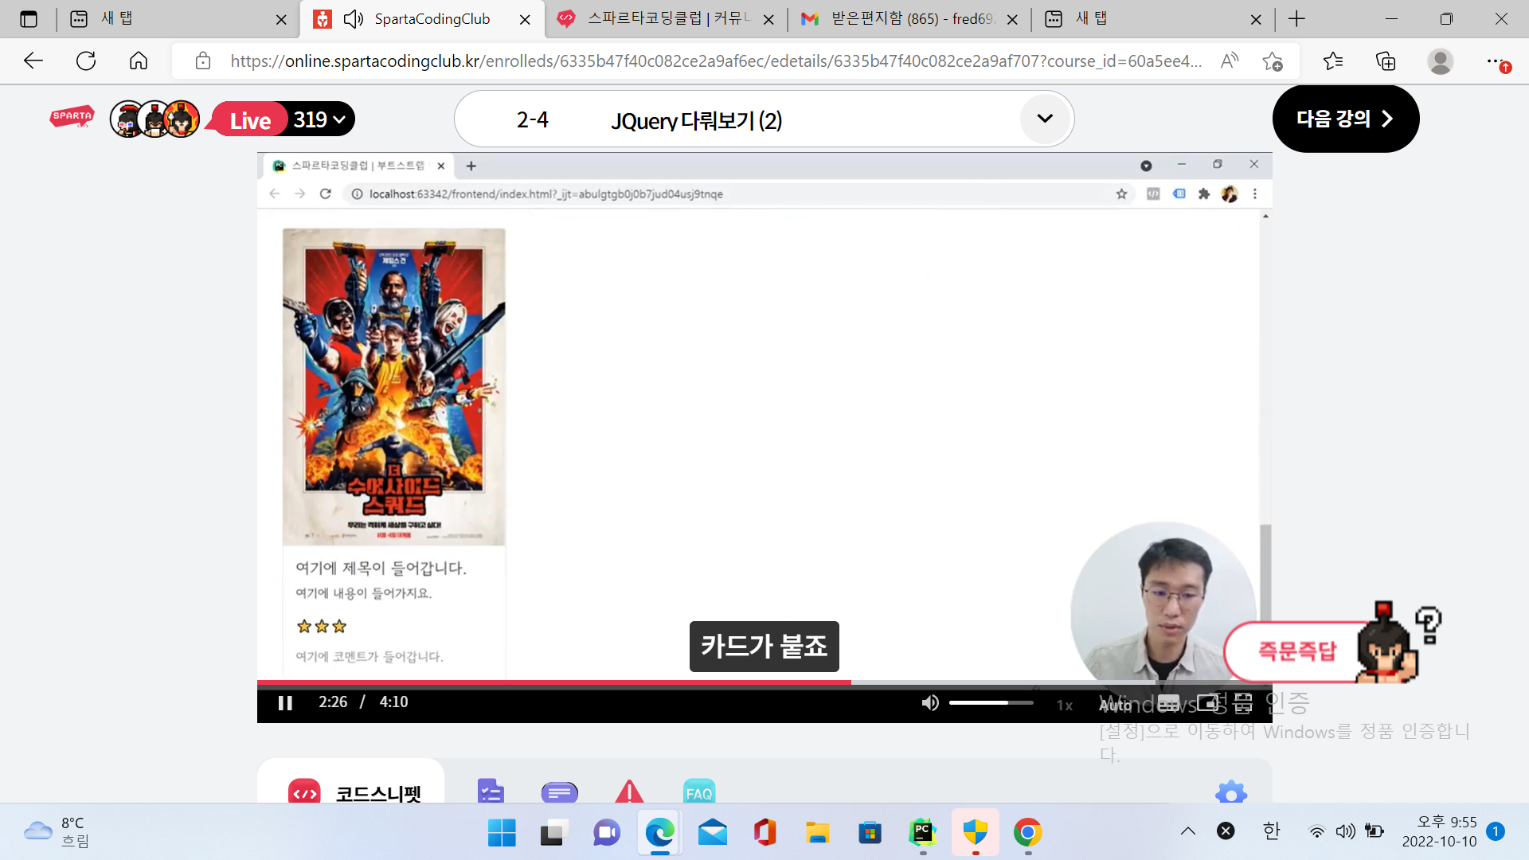The width and height of the screenshot is (1529, 860).
Task: Click the movie poster thumbnail in the video
Action: (393, 387)
